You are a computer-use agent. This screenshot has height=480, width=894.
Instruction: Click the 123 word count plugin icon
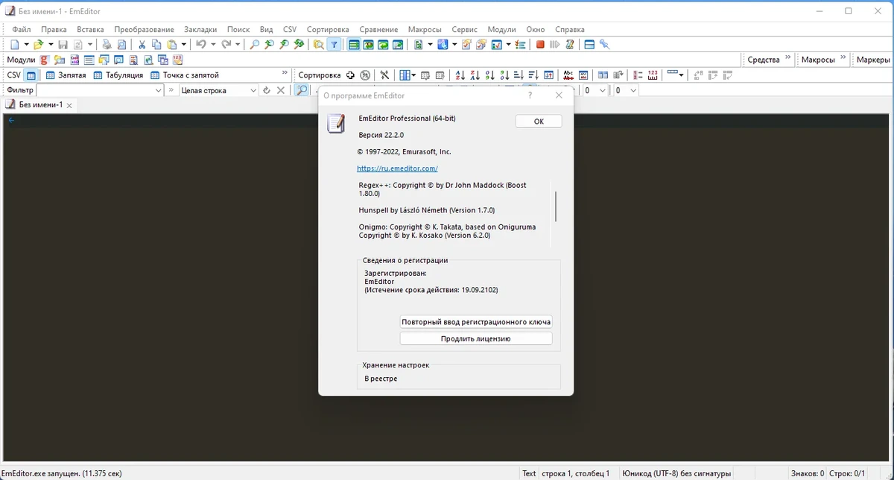tap(177, 60)
